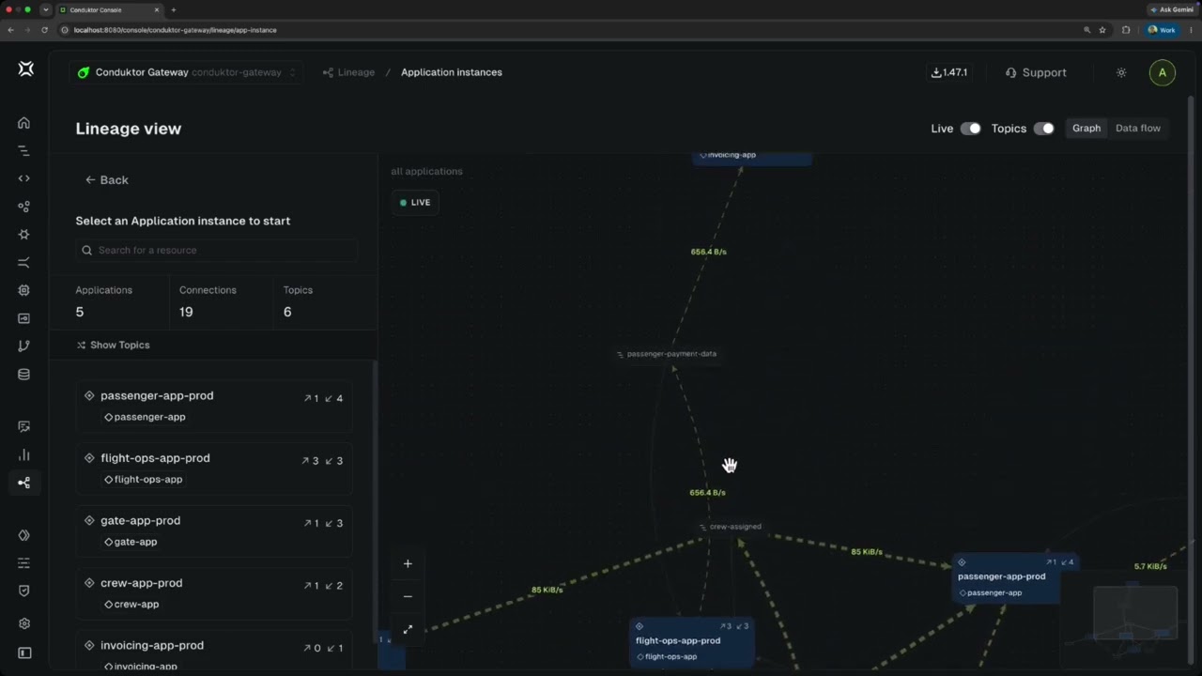
Task: Open the Conduktor Gateway cluster selector
Action: (186, 72)
